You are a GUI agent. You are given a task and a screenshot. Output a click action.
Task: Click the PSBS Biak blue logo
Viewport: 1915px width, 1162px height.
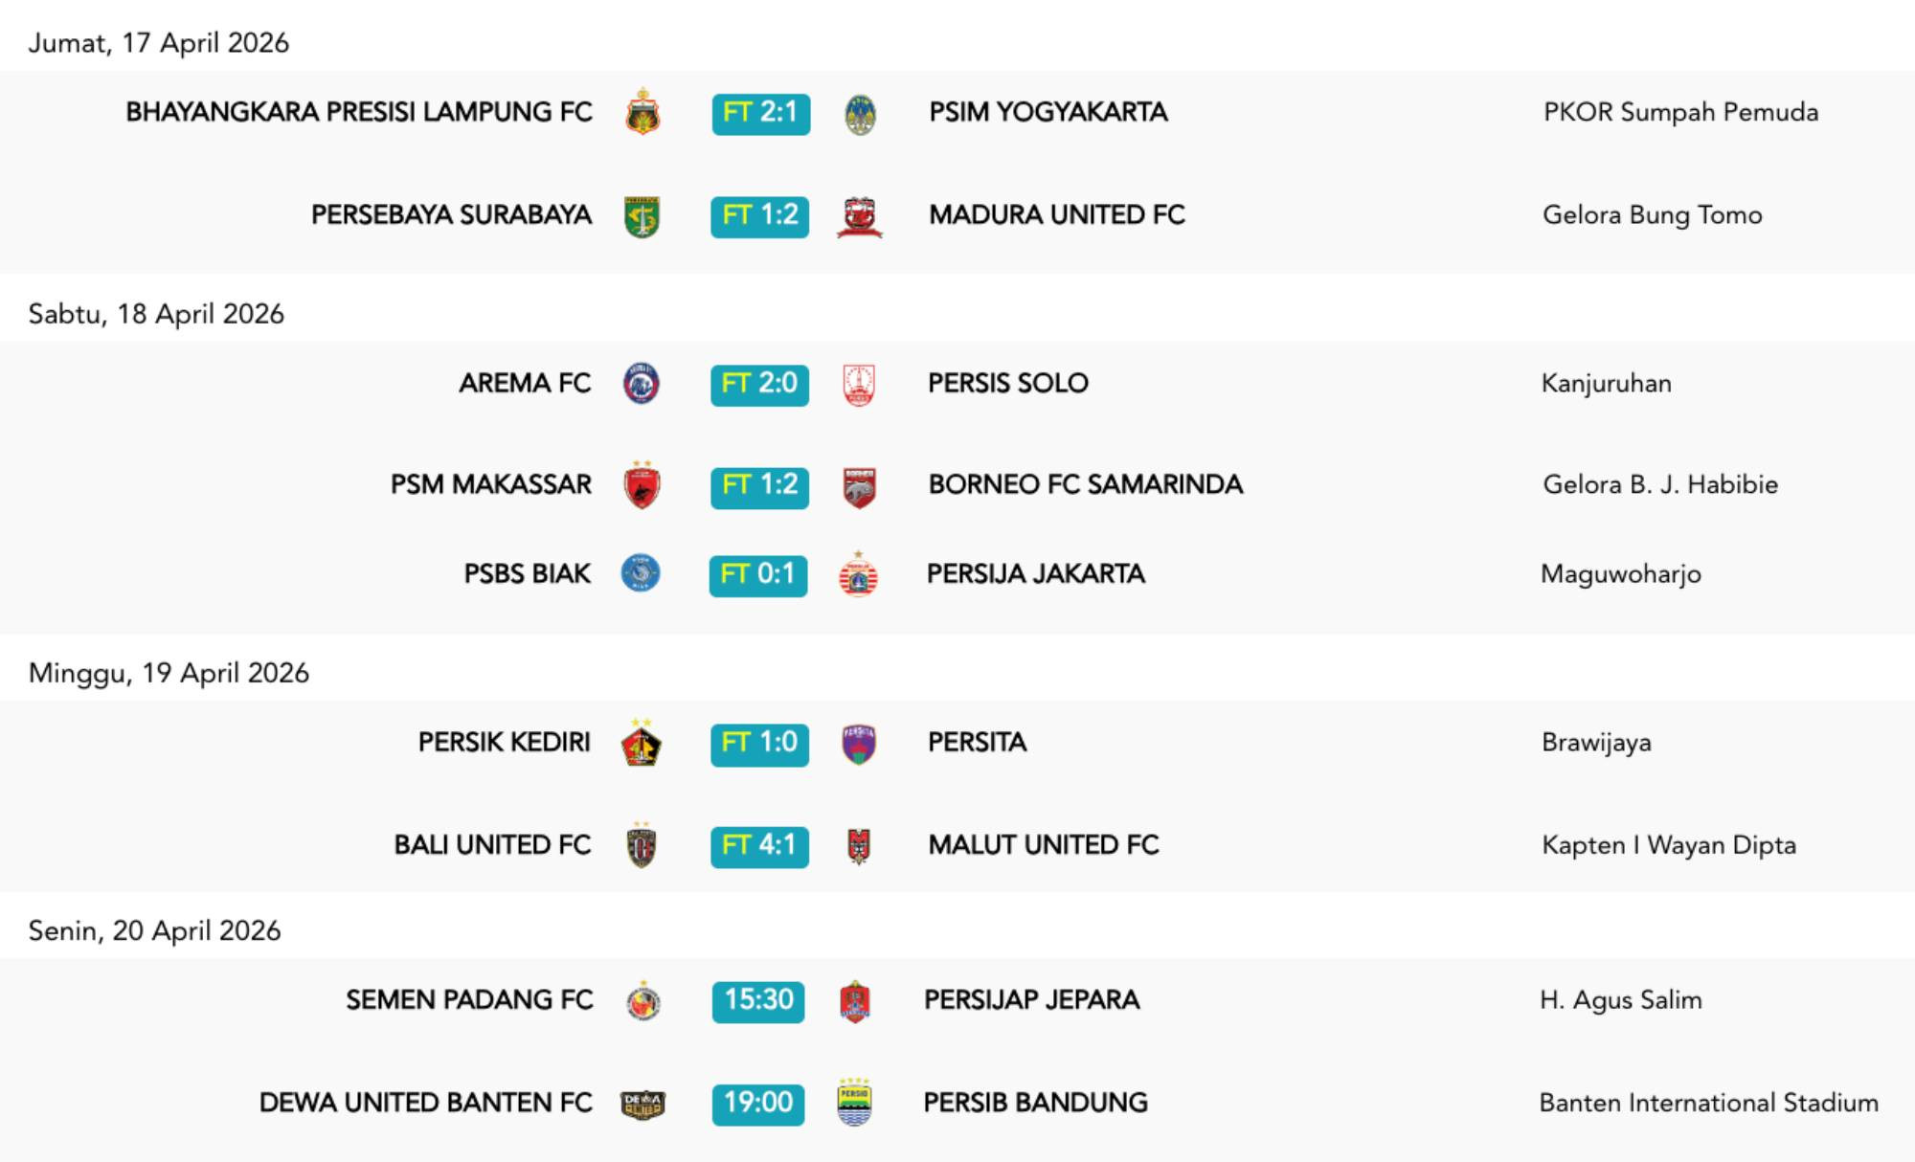point(641,573)
